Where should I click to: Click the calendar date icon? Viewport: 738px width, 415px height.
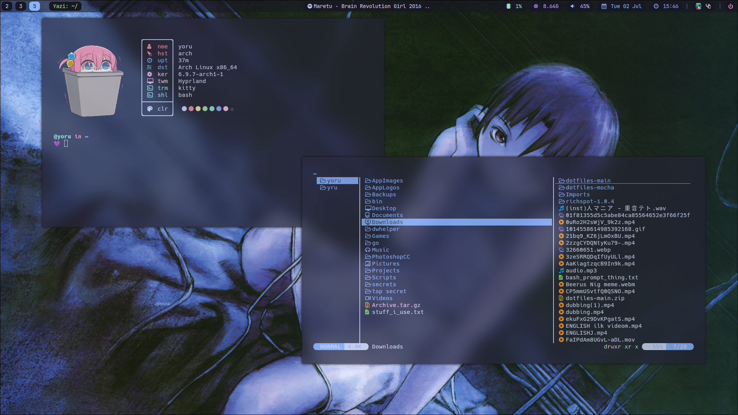(x=604, y=6)
